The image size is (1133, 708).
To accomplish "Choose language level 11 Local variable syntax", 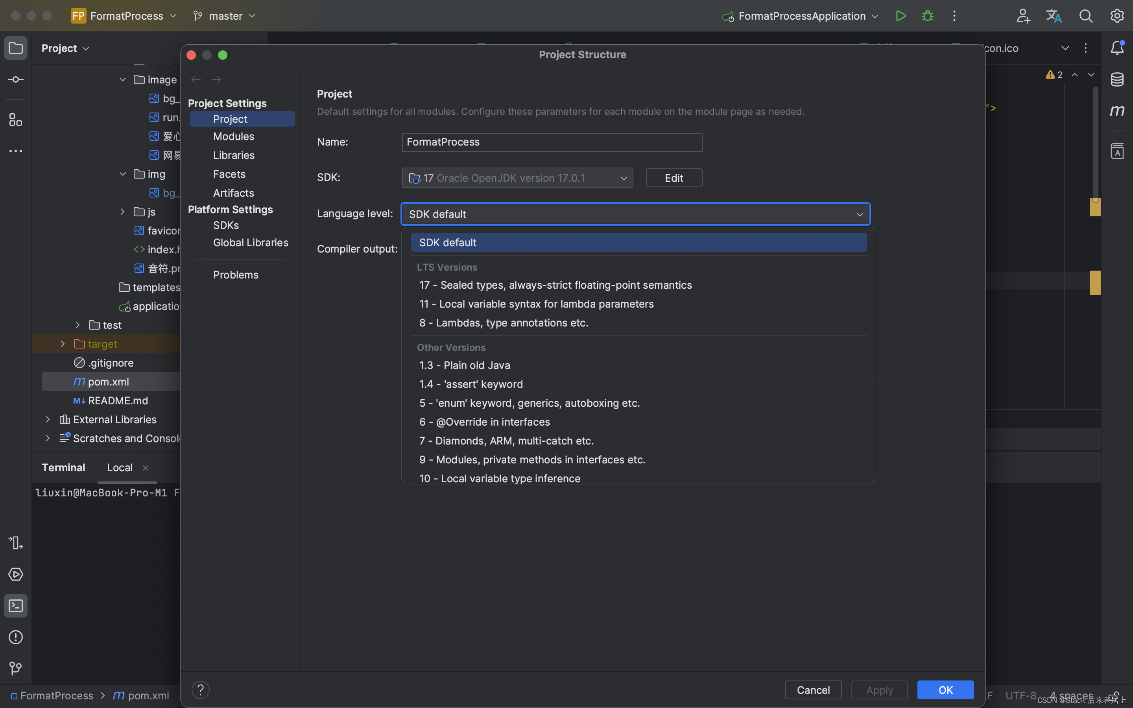I will tap(638, 304).
